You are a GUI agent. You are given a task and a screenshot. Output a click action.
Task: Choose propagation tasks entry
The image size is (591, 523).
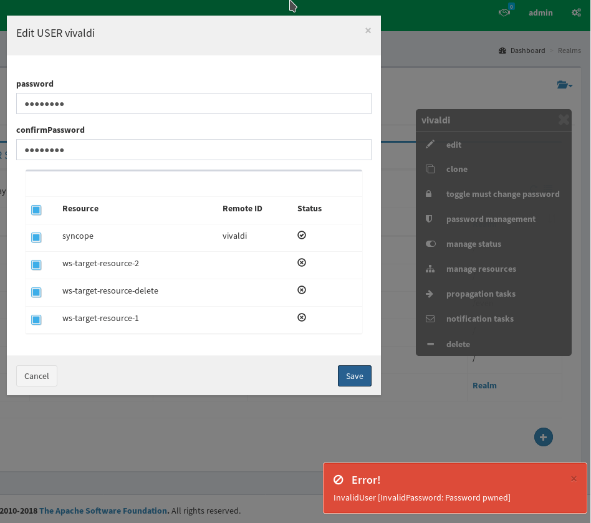[481, 294]
